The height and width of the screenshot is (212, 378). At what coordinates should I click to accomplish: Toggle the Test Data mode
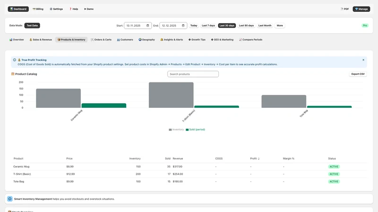pos(32,25)
